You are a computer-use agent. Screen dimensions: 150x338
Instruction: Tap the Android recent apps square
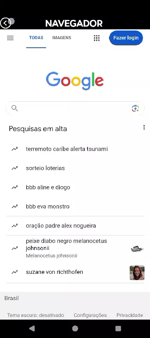(118, 328)
